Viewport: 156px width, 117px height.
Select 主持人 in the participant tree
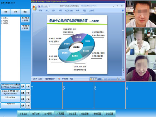pos(5,18)
